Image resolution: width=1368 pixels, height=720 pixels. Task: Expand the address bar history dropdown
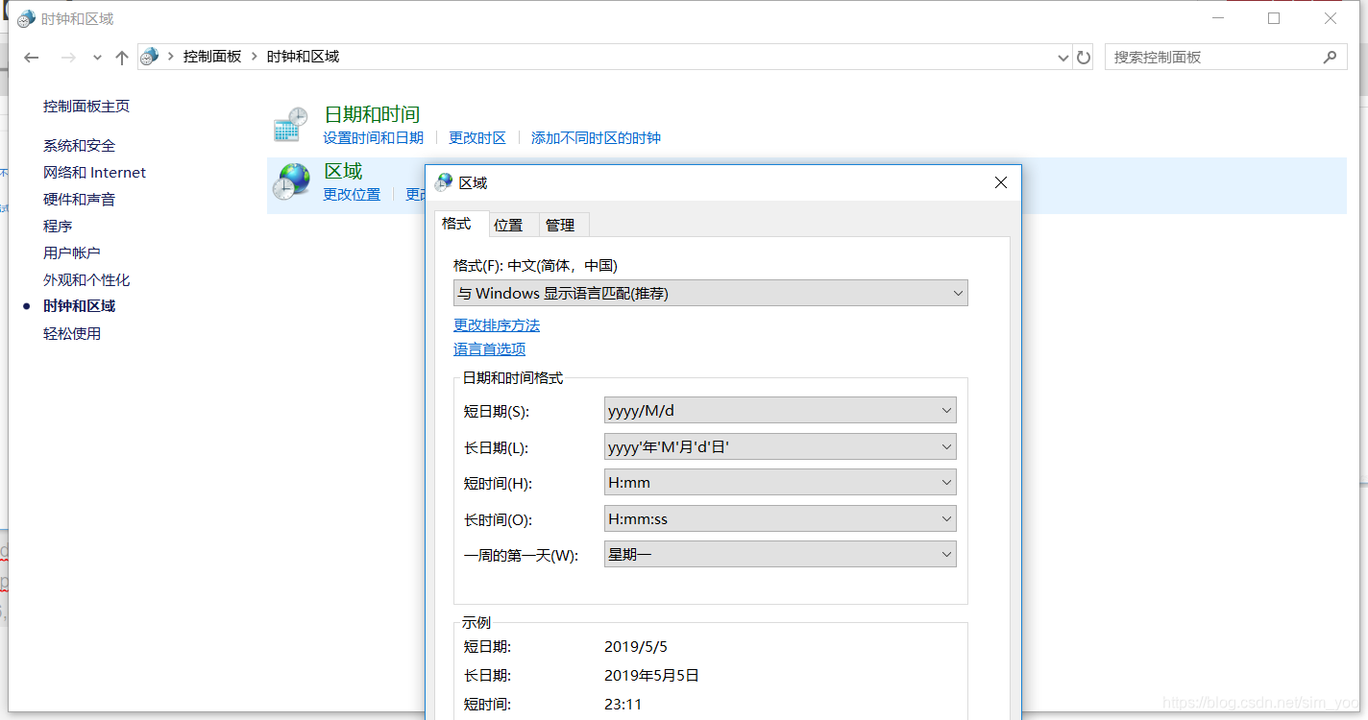tap(1063, 58)
